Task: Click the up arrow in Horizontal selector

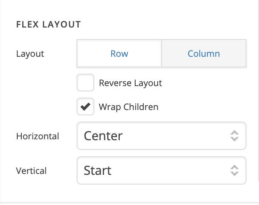Action: tap(235, 133)
